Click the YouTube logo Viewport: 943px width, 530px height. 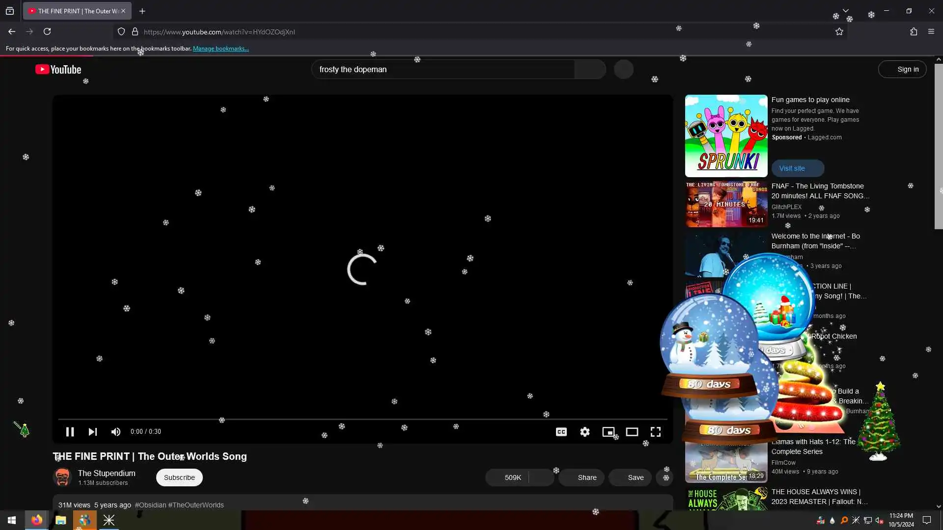[x=58, y=70]
